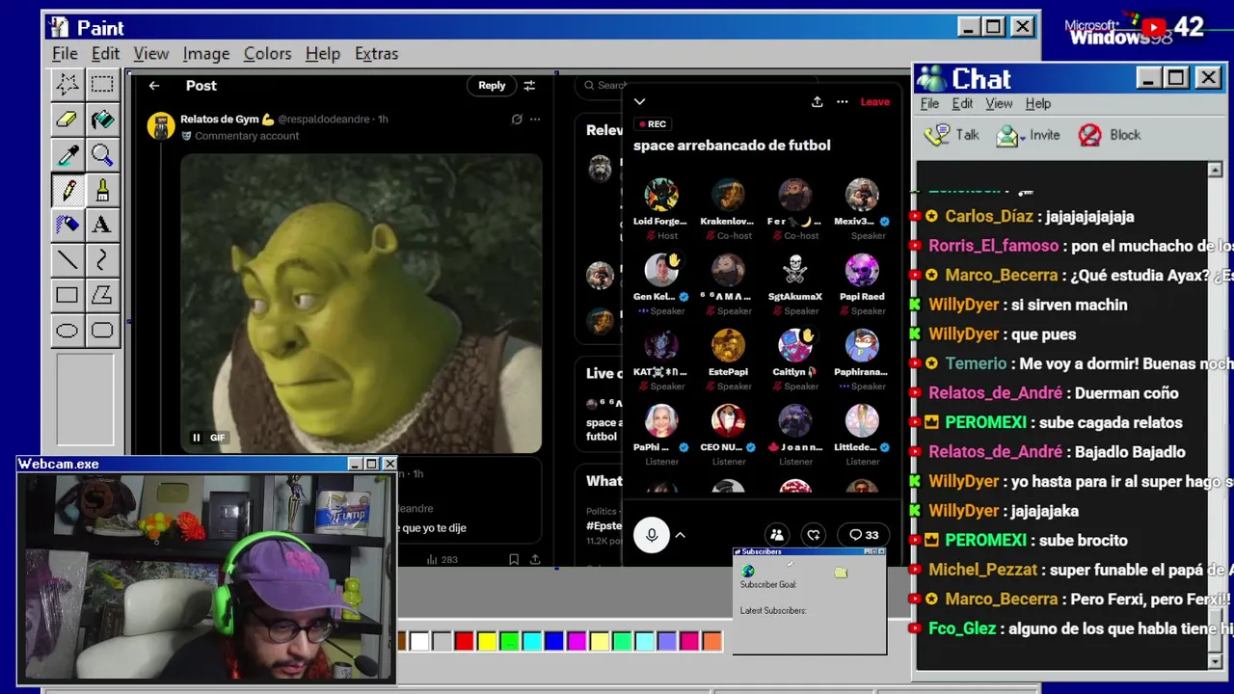Open the File menu in Paint
This screenshot has height=694, width=1234.
pos(65,53)
